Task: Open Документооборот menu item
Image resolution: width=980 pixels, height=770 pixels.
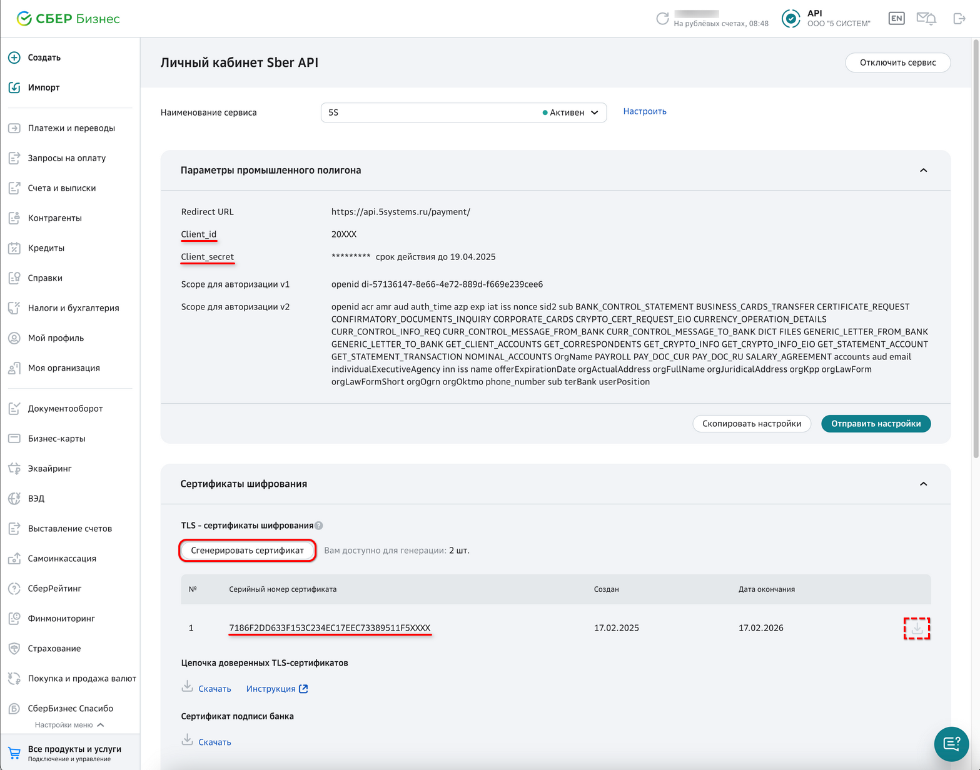Action: point(65,409)
